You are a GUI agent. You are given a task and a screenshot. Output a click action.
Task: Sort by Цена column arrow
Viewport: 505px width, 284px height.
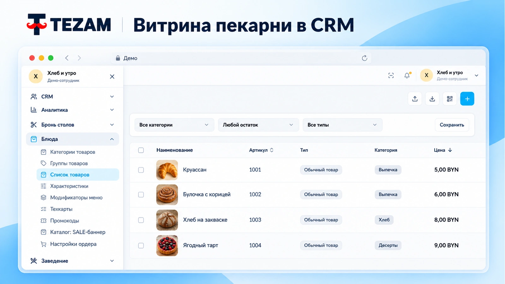pyautogui.click(x=450, y=150)
